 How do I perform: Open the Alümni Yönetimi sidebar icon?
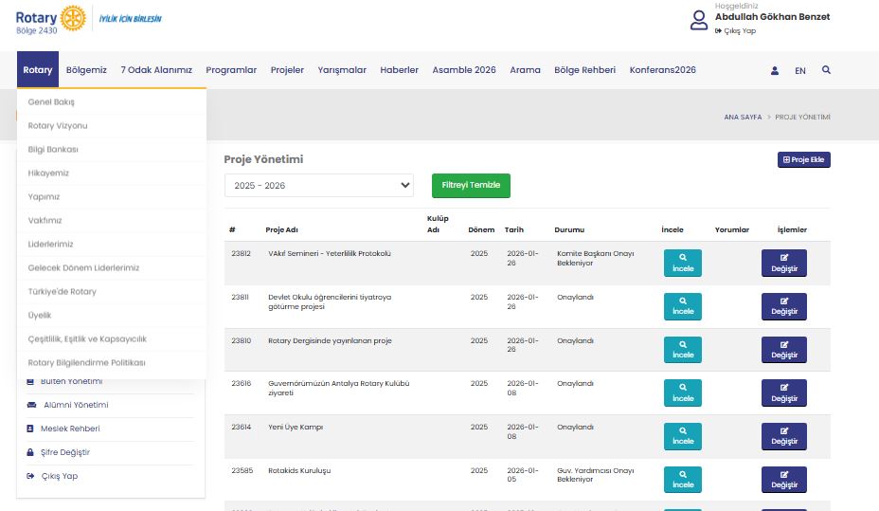click(x=31, y=405)
